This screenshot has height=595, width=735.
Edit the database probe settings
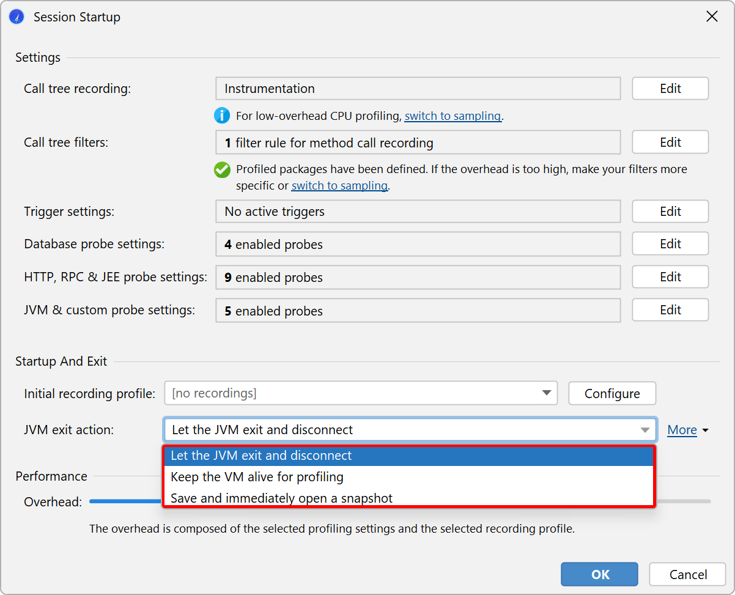pos(670,244)
